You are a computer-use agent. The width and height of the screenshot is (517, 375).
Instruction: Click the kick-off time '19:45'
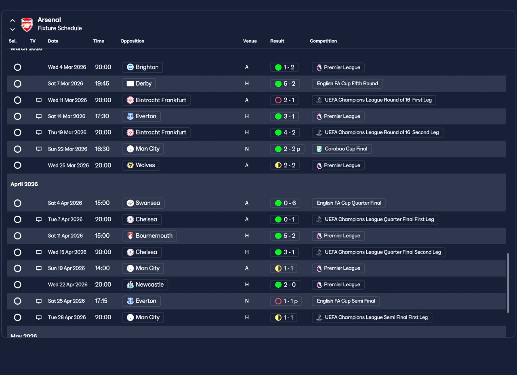[102, 84]
